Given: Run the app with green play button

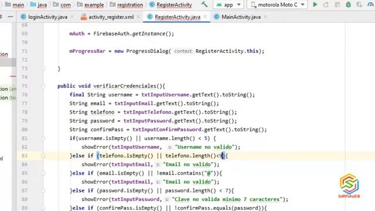Looking at the screenshot, I should [315, 5].
